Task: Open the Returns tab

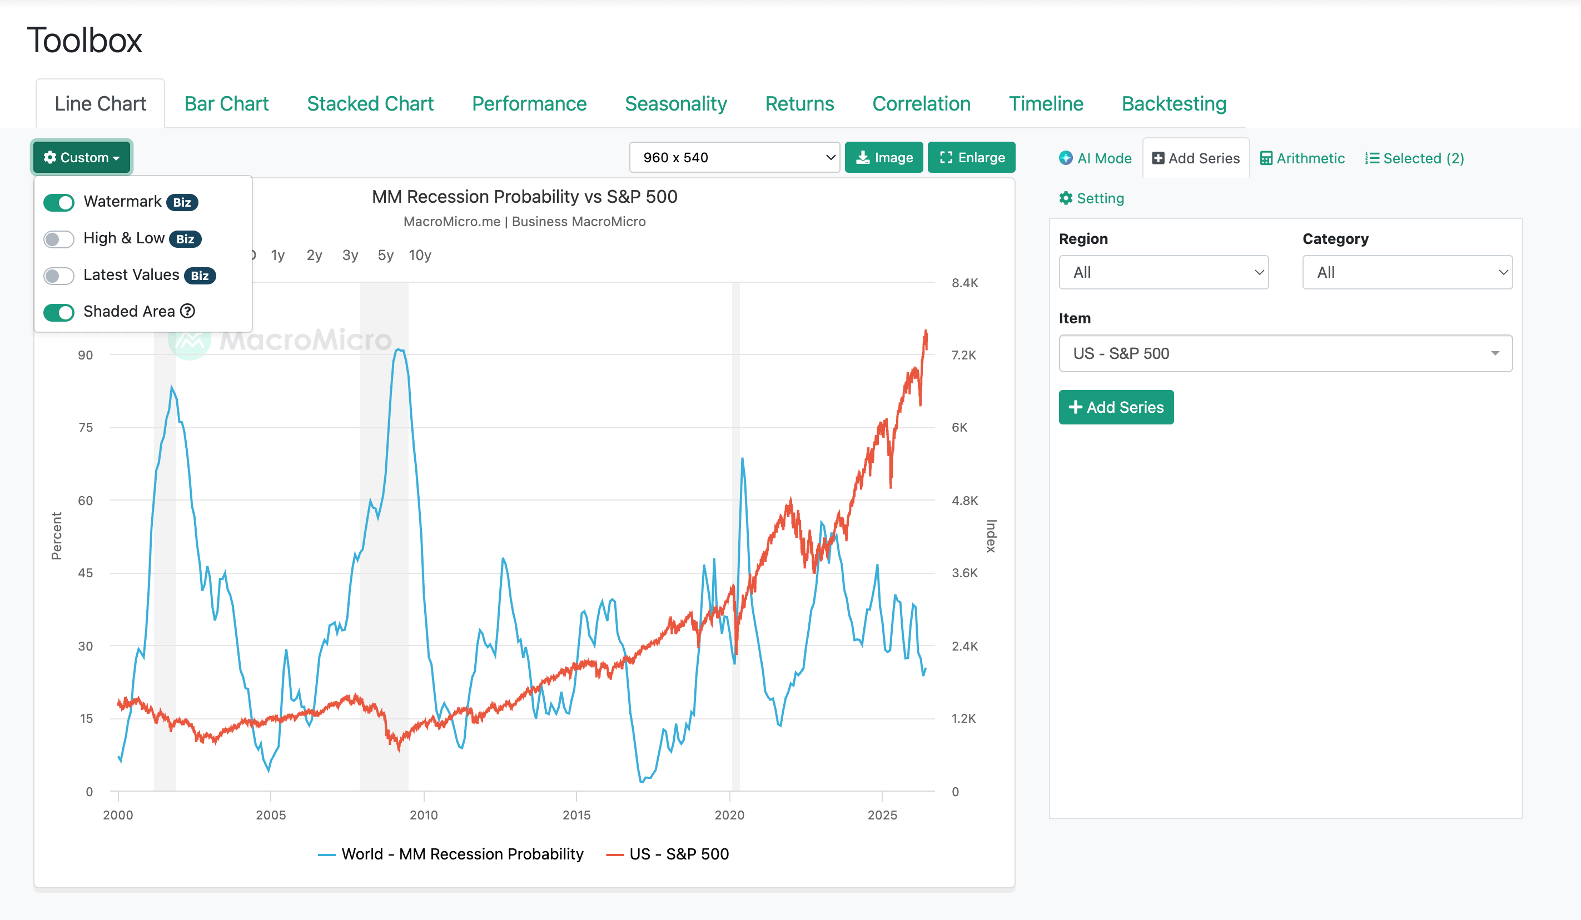Action: coord(799,103)
